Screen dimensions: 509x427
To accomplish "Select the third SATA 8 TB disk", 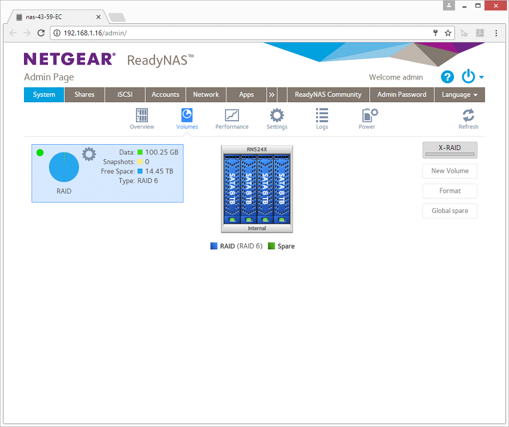I will click(265, 189).
